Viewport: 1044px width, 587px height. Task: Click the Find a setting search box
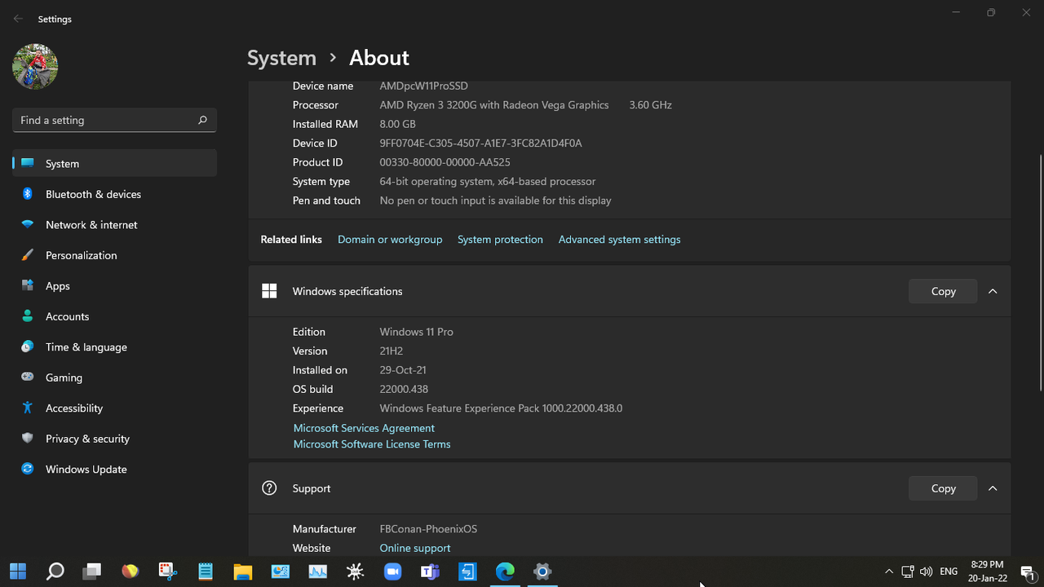coord(114,120)
